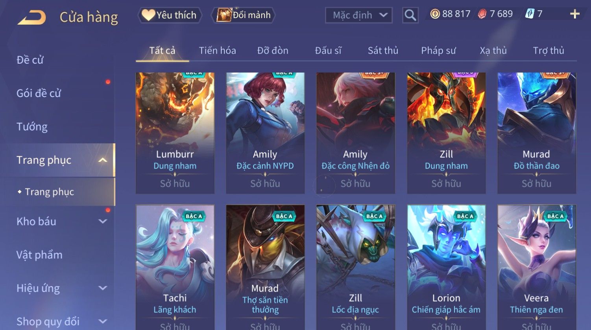The height and width of the screenshot is (330, 591).
Task: Select Tachi Lãng khách skin card
Action: tap(175, 267)
